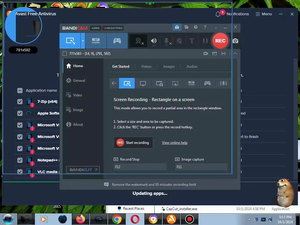
Task: Open Avast icon in taskbar
Action: click(x=171, y=219)
